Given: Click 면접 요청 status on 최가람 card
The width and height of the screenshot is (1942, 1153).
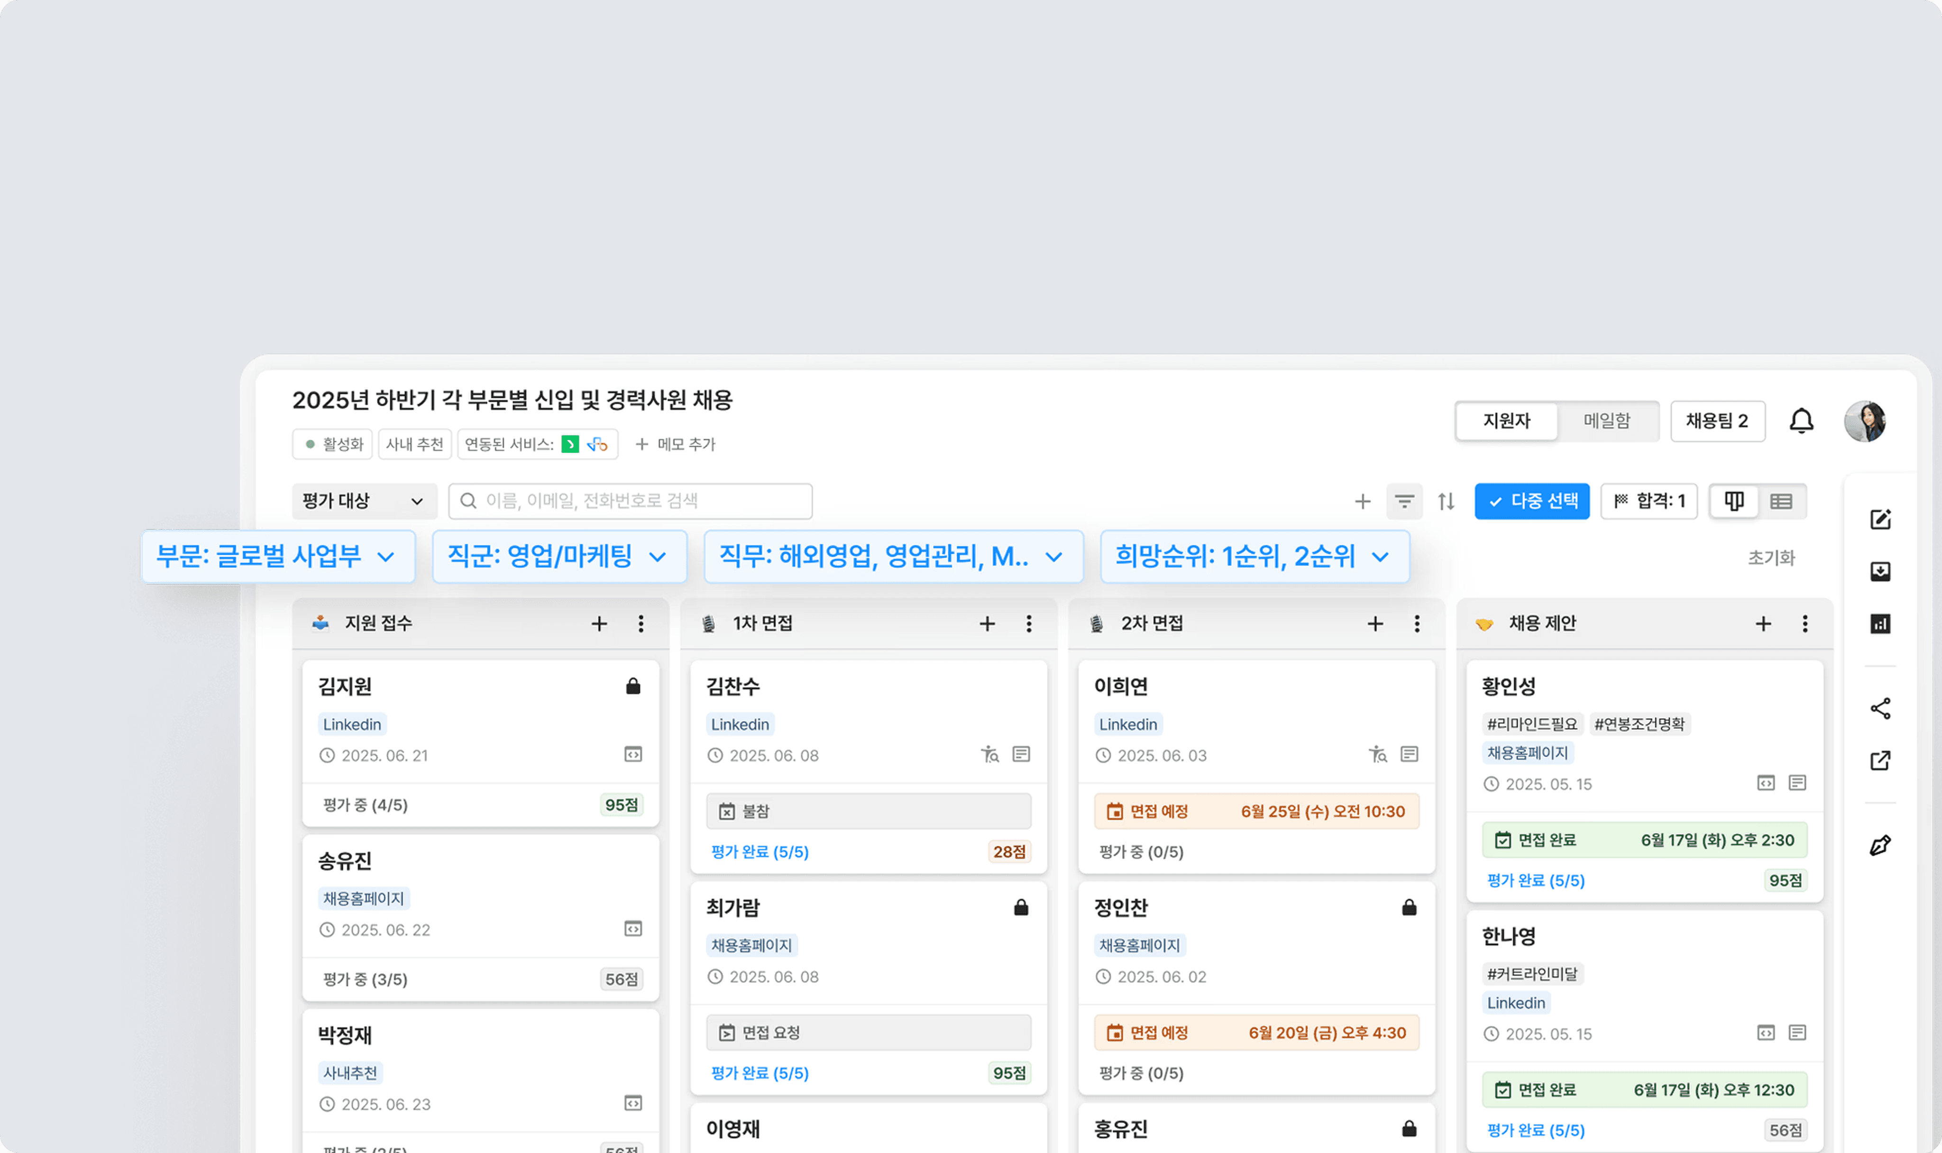Looking at the screenshot, I should tap(869, 1033).
